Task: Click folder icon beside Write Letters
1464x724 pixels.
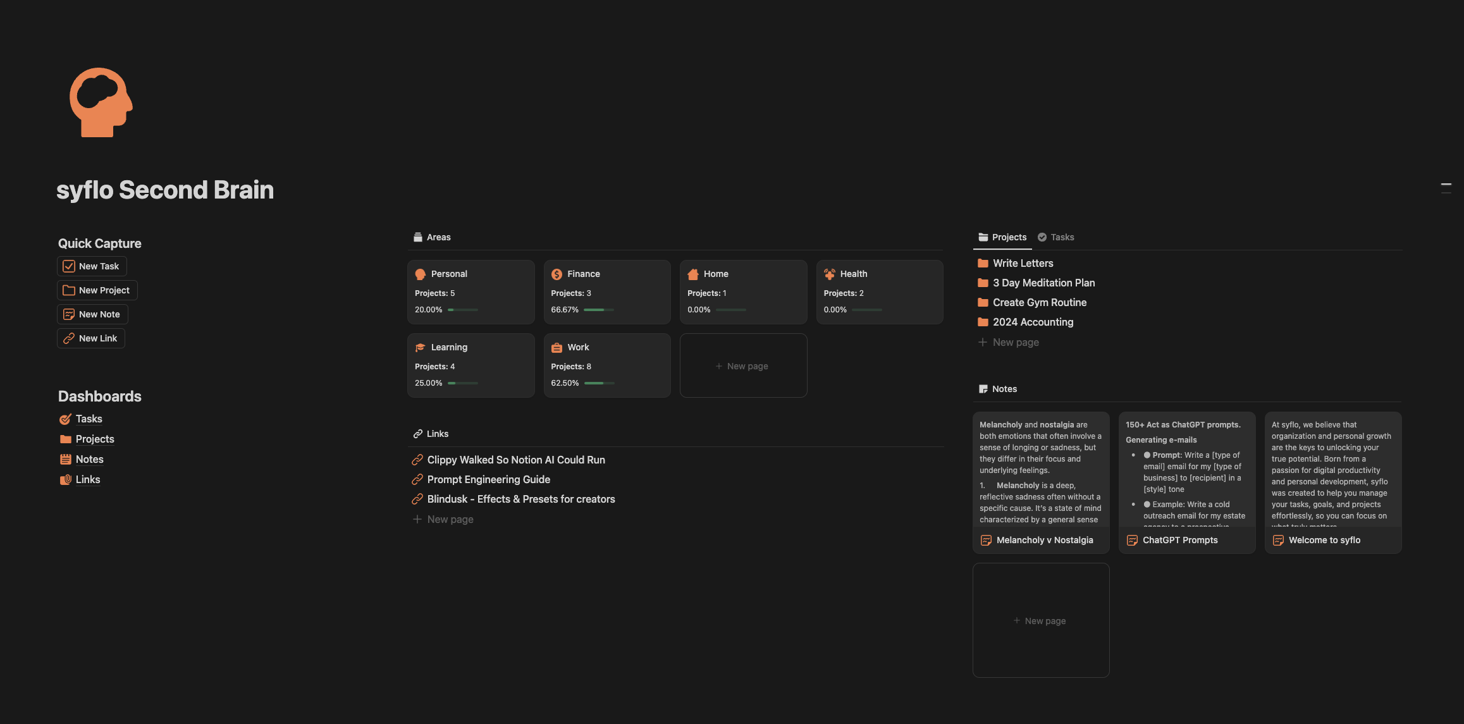Action: coord(983,264)
